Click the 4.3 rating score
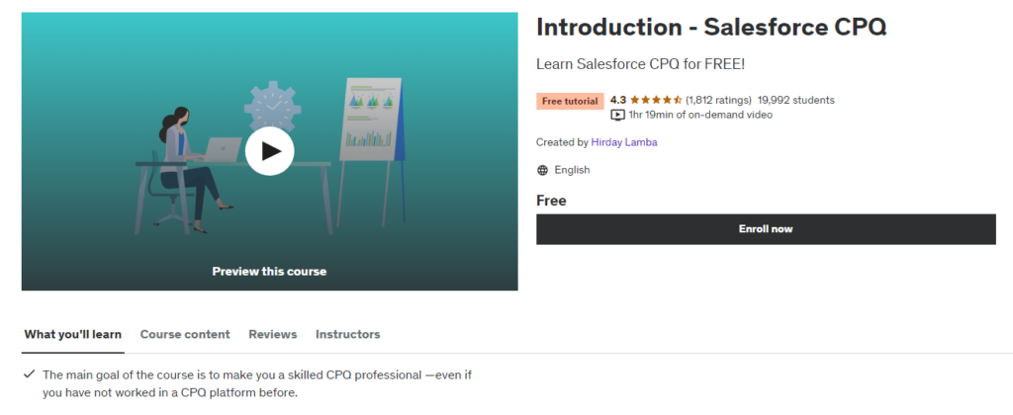The width and height of the screenshot is (1013, 415). [618, 100]
